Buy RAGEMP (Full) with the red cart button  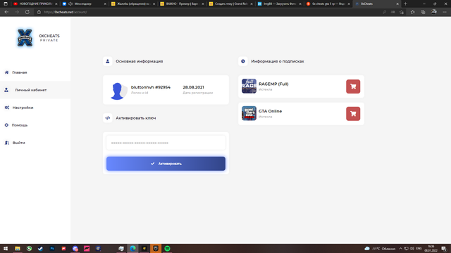[353, 86]
